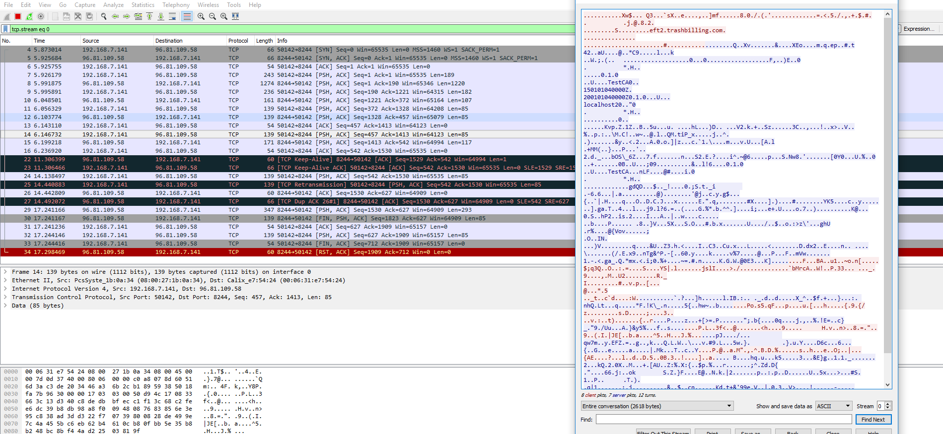Open the Wireless menu

208,5
